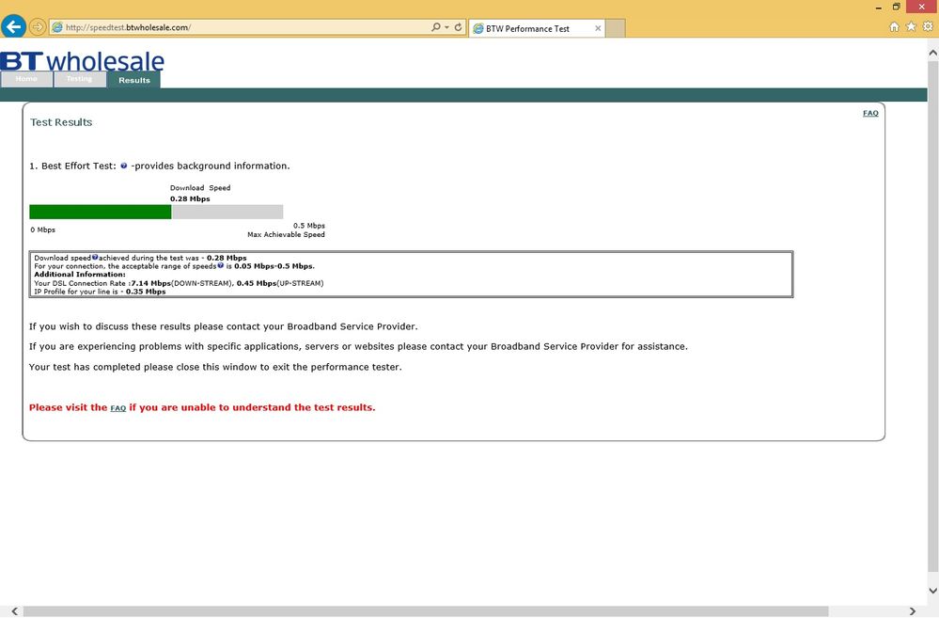Open the FAQ link at top right

[870, 113]
